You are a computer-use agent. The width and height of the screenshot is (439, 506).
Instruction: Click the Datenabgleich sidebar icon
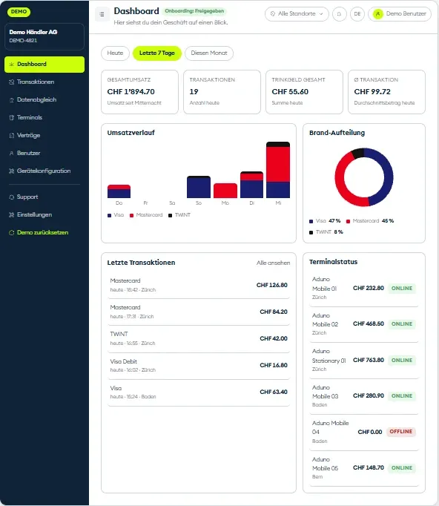tap(12, 100)
